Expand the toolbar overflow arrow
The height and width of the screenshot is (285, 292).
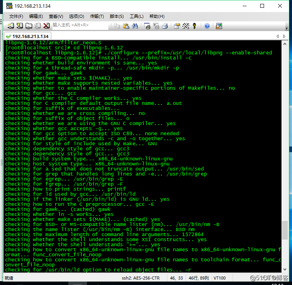pyautogui.click(x=287, y=28)
